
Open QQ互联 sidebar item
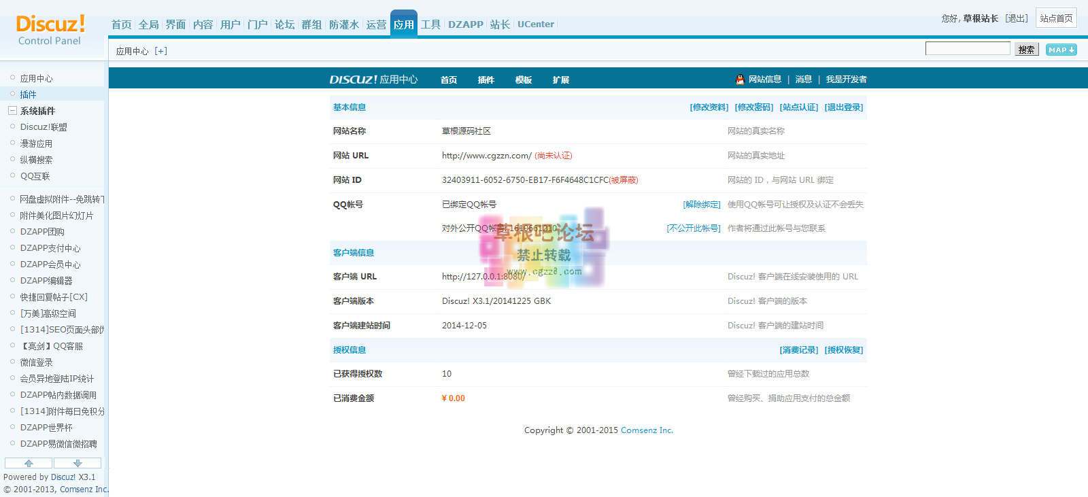[x=35, y=176]
